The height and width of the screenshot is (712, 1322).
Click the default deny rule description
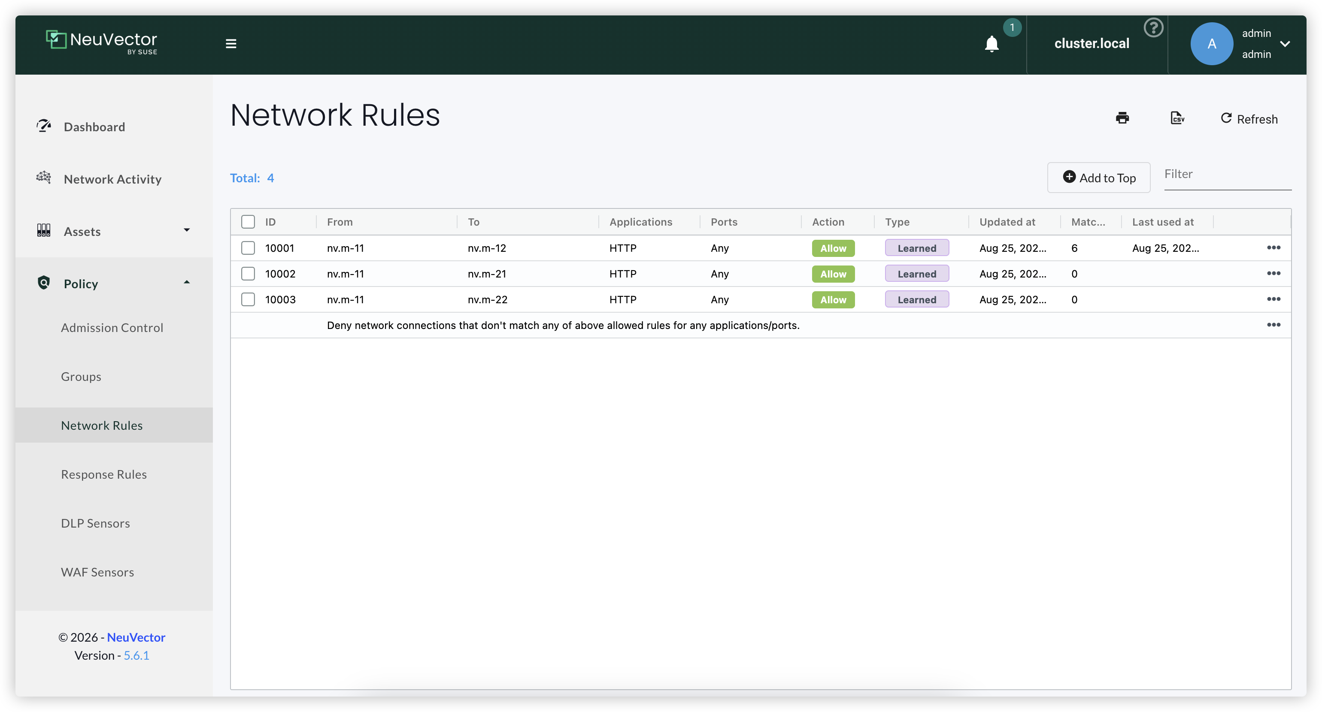coord(563,325)
